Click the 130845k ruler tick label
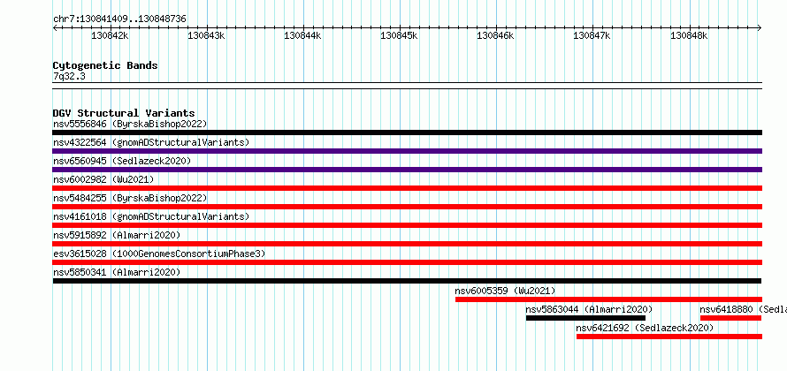 tap(399, 35)
